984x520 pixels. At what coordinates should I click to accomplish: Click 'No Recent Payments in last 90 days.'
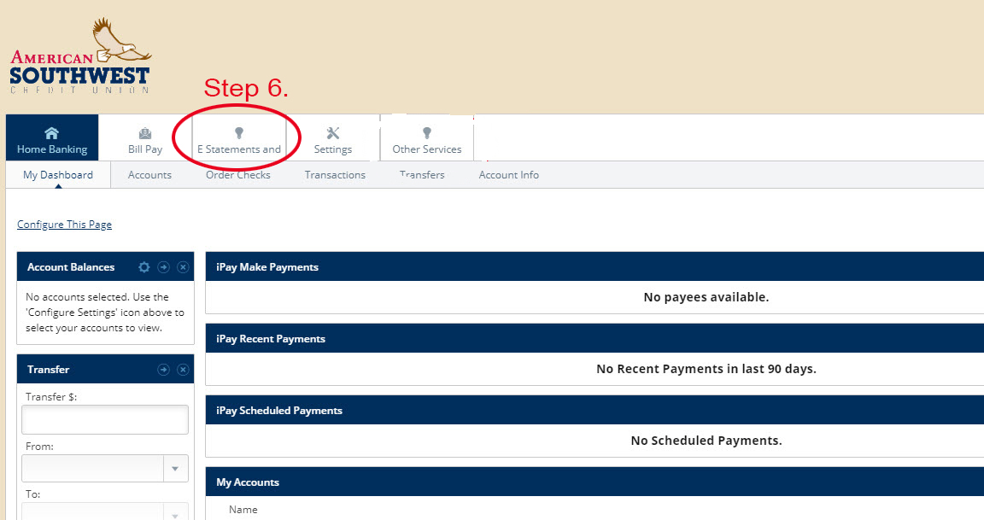pyautogui.click(x=706, y=369)
